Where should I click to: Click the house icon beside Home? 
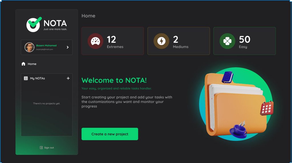[x=23, y=64]
